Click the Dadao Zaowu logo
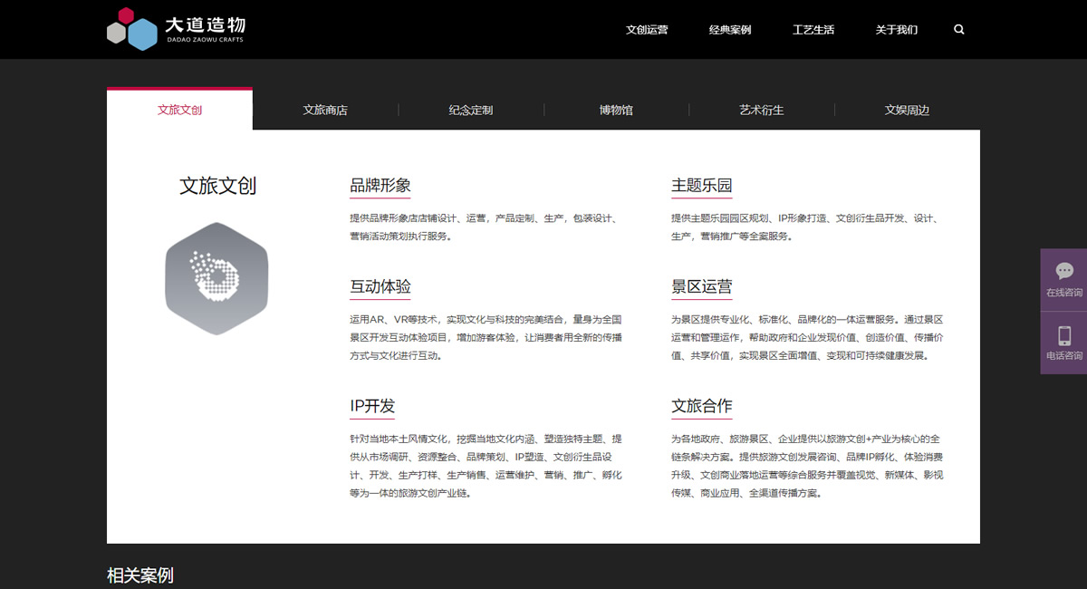Screen dimensions: 1087x589 coord(176,29)
